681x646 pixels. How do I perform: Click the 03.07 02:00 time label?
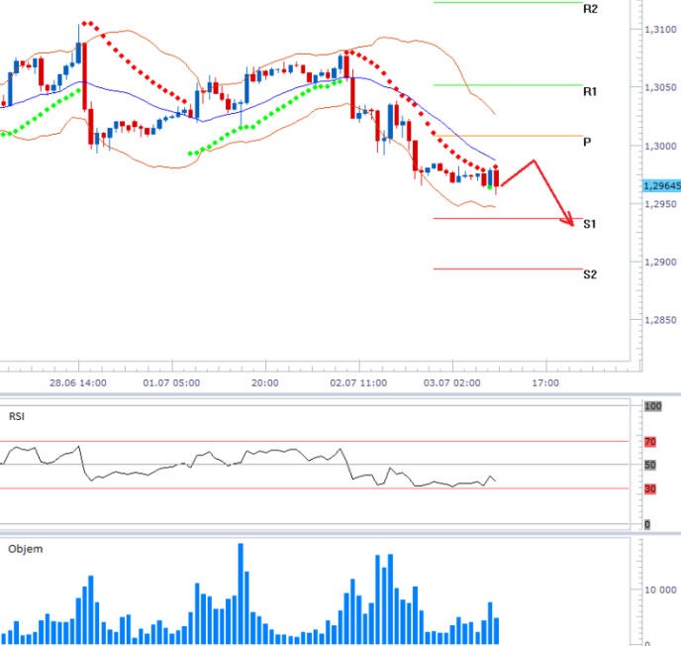tap(452, 383)
